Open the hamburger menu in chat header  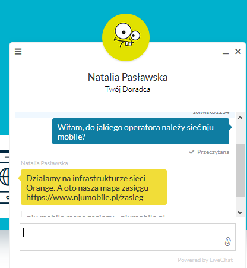click(18, 52)
